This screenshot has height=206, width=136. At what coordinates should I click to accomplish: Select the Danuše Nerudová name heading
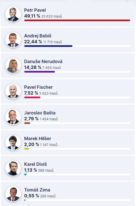click(43, 61)
